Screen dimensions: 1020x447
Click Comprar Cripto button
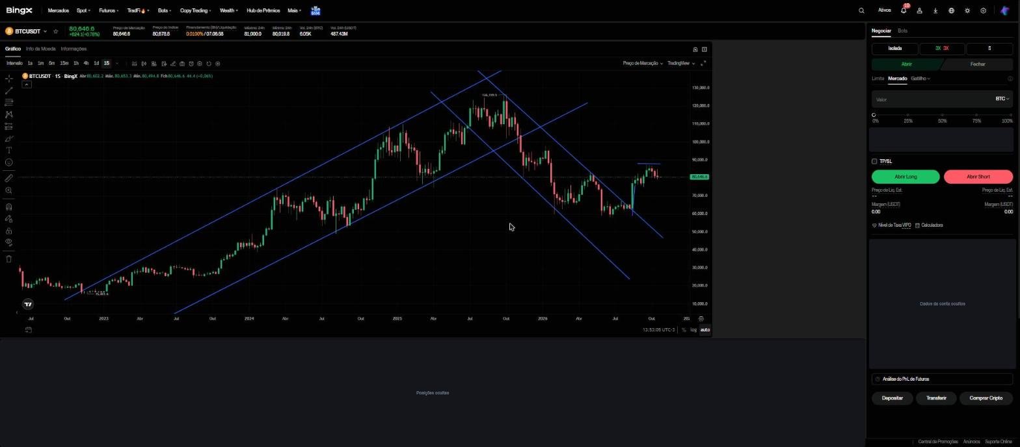point(986,398)
